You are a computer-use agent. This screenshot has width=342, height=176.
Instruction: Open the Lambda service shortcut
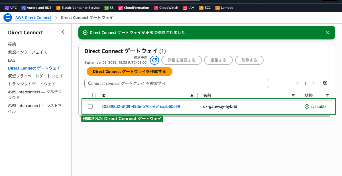tap(224, 8)
